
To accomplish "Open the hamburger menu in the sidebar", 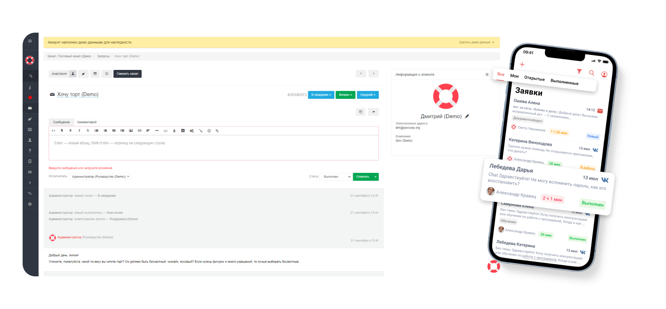I will (30, 41).
